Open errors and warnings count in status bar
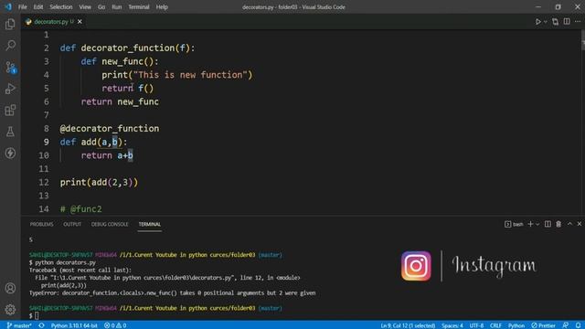This screenshot has width=585, height=329. pos(115,325)
